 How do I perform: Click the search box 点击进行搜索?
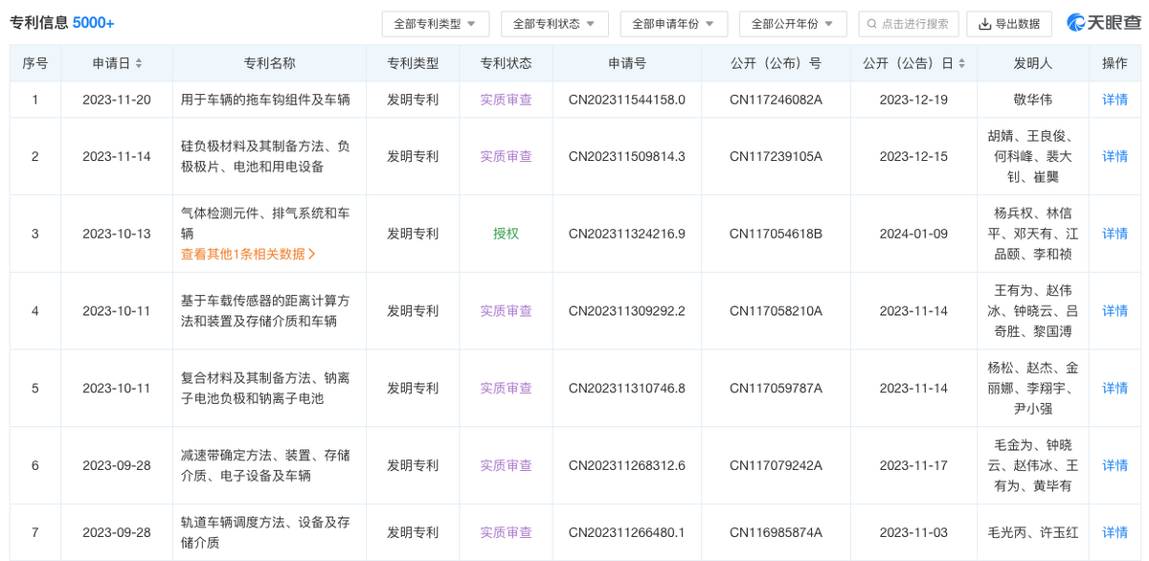(909, 24)
